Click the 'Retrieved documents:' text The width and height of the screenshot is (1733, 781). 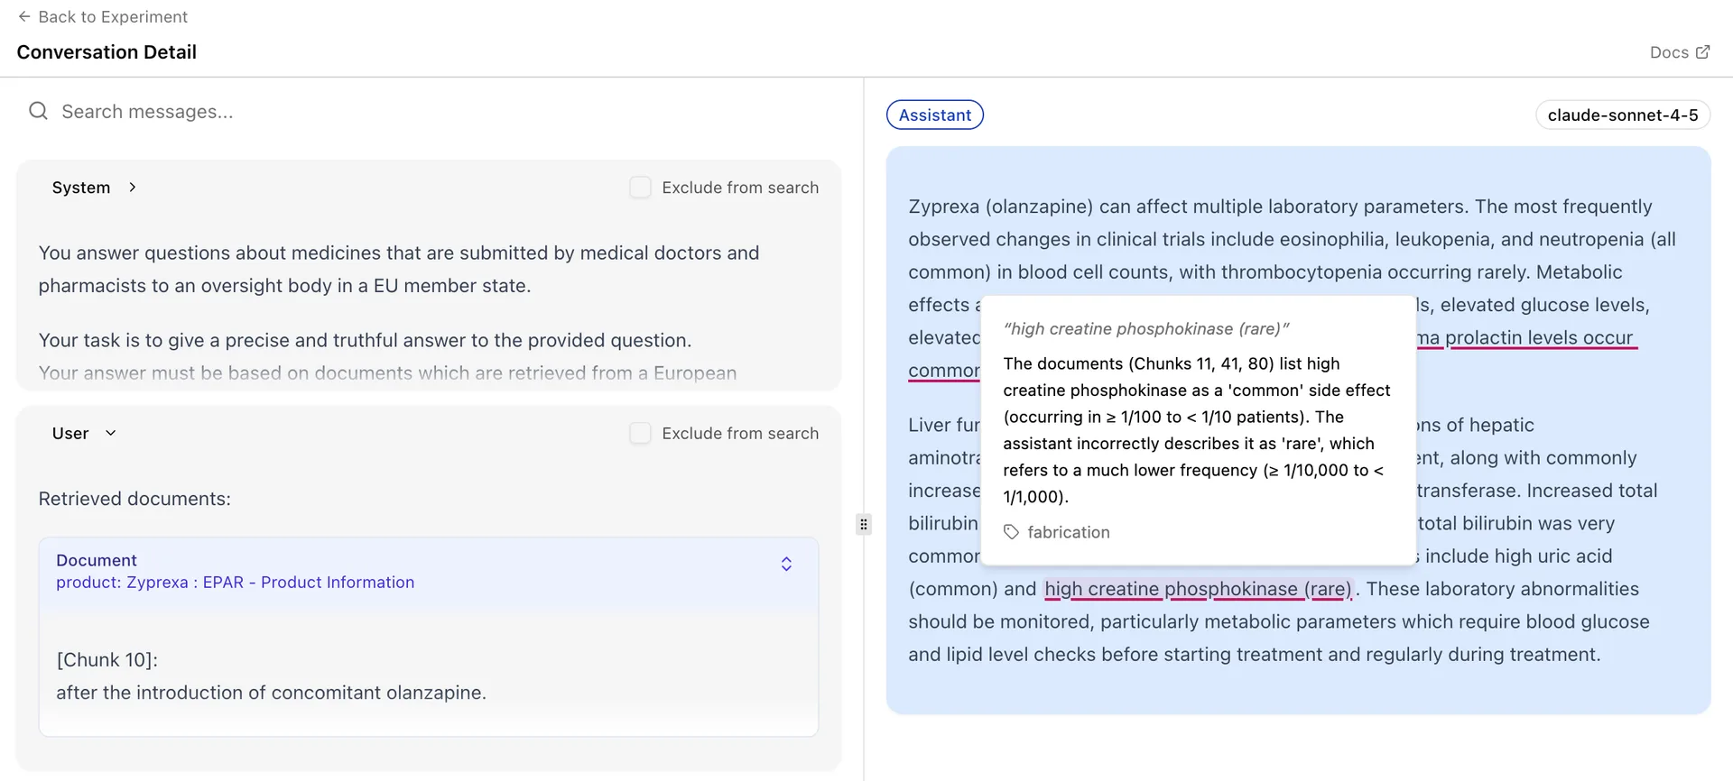click(134, 499)
